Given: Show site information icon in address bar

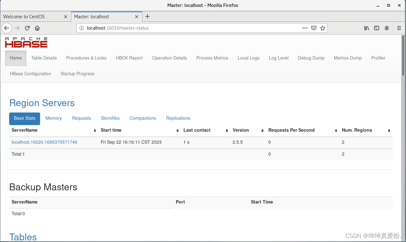Looking at the screenshot, I should 81,28.
